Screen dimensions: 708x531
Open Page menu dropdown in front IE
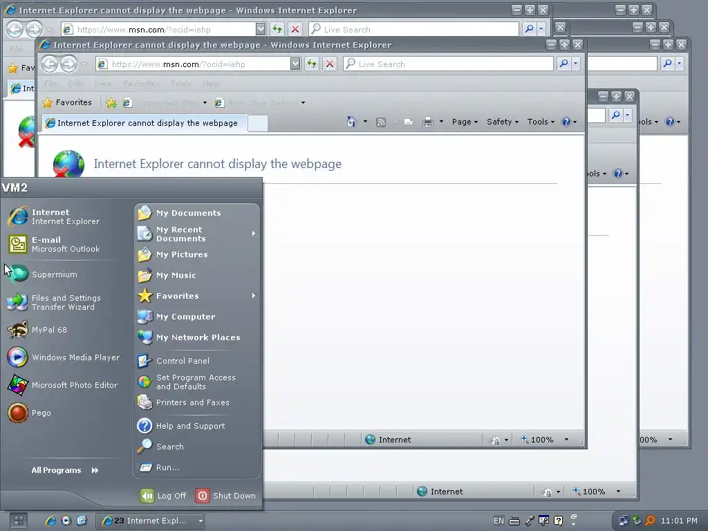pyautogui.click(x=465, y=122)
